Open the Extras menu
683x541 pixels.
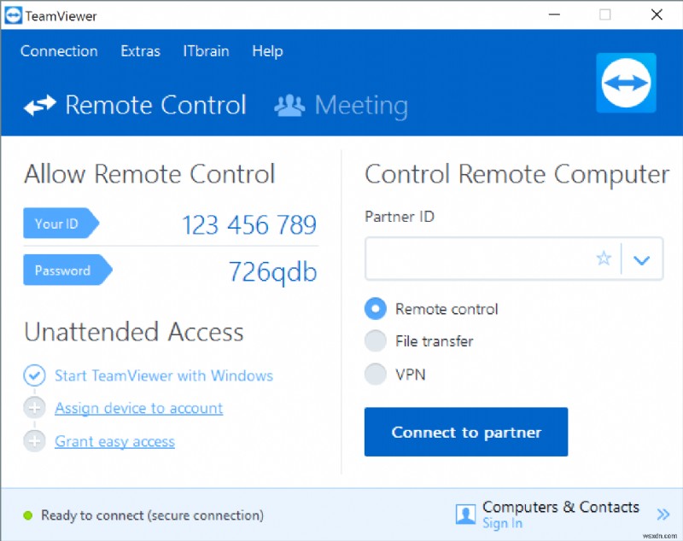[x=140, y=51]
